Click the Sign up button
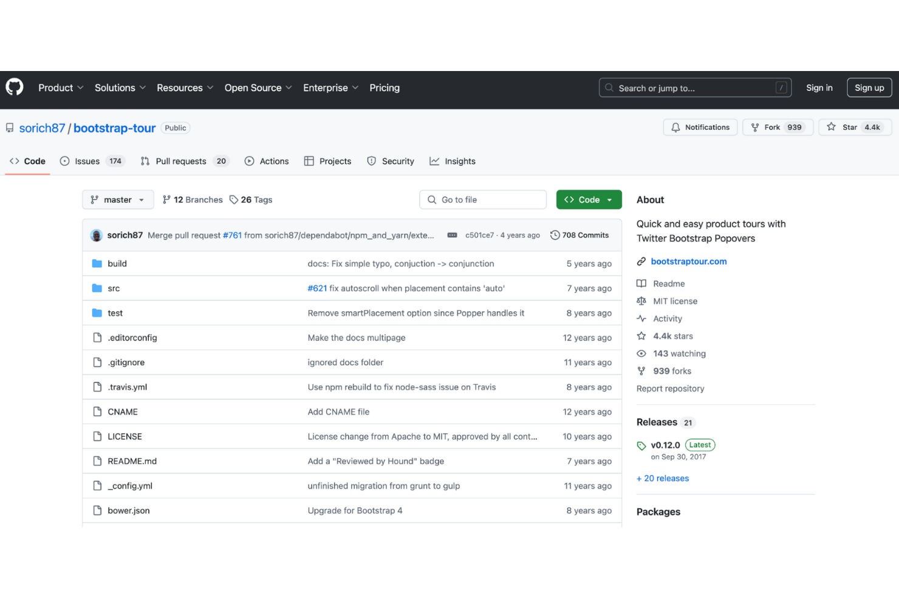The height and width of the screenshot is (599, 899). (869, 88)
